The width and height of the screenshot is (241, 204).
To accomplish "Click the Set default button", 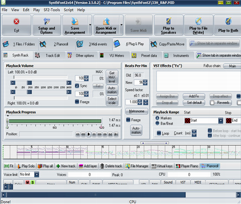I will (x=194, y=103).
